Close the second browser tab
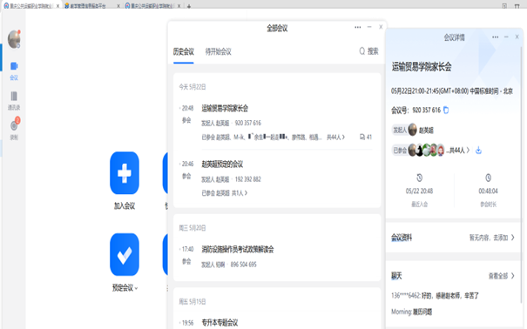The image size is (527, 329). point(118,6)
